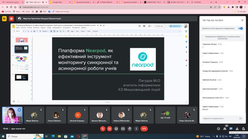The width and height of the screenshot is (248, 139).
Task: Select Halyna Skibnovska participant tile
Action: 122,115
